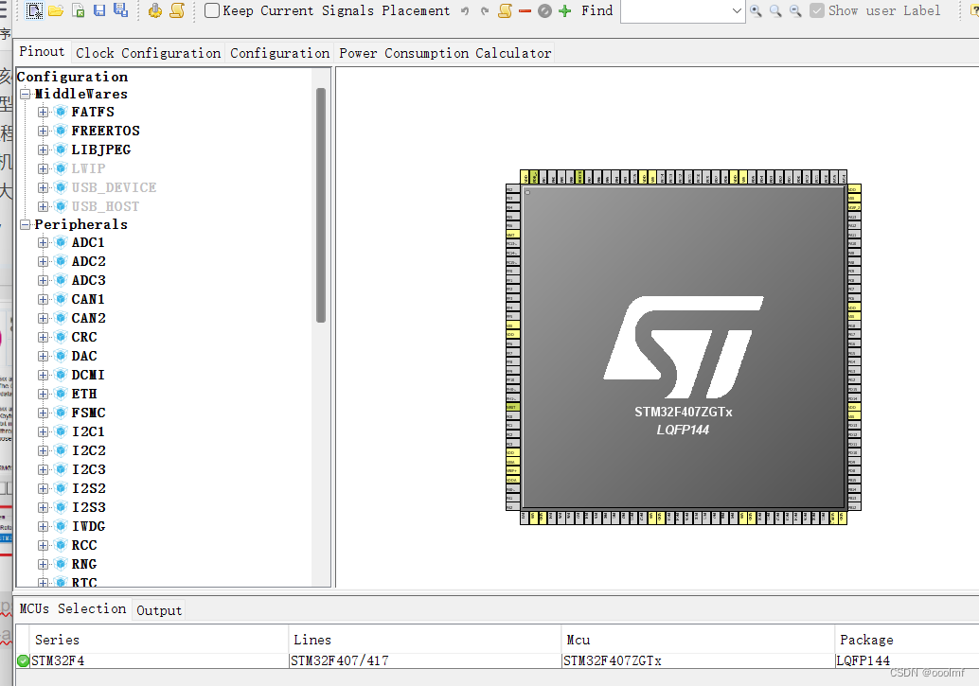Collapse the MiddleWares tree node
Screen dimensions: 979x686
(25, 94)
